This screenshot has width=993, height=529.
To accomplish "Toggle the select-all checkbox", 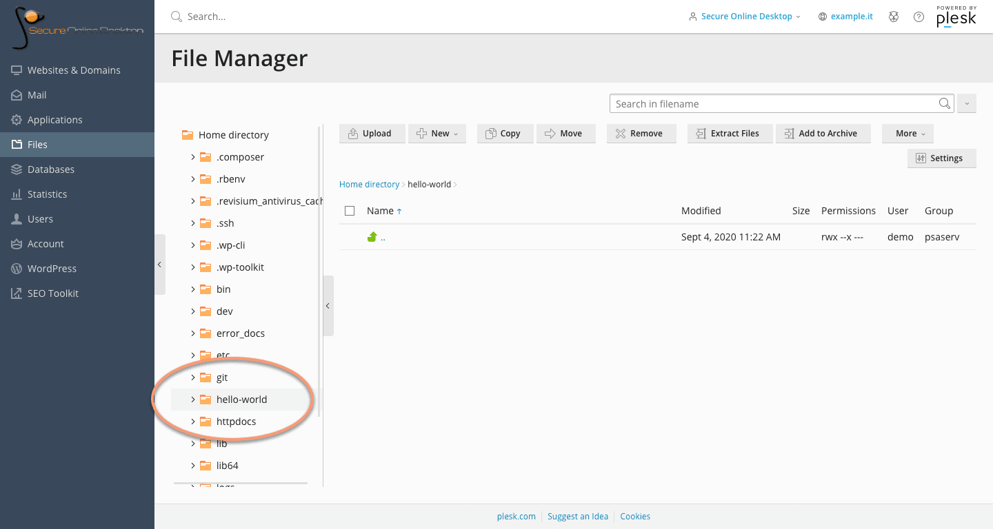I will click(x=350, y=211).
